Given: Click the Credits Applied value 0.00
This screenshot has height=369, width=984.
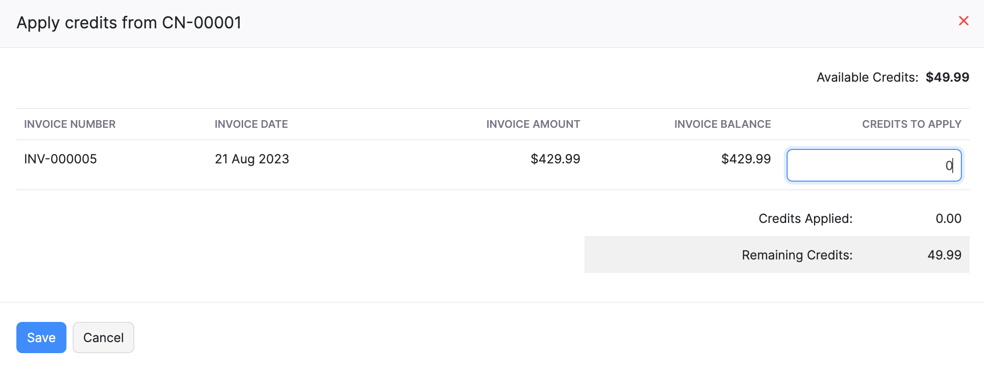Looking at the screenshot, I should 947,219.
